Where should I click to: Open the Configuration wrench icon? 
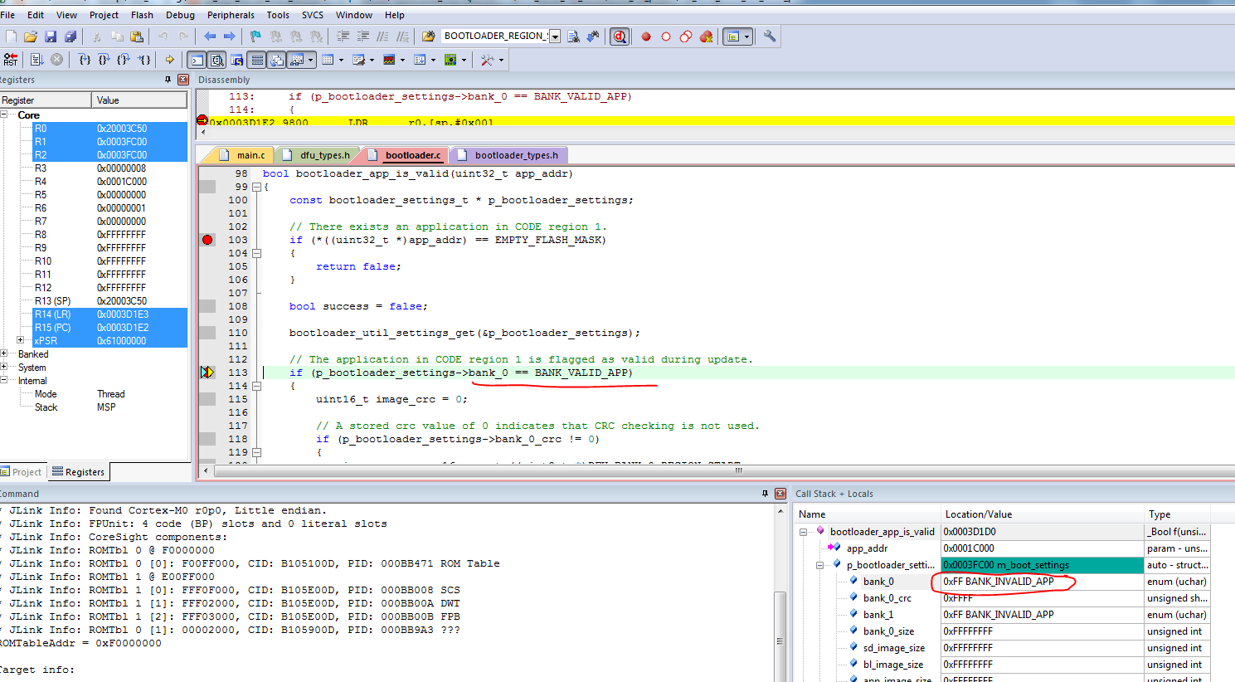click(770, 37)
